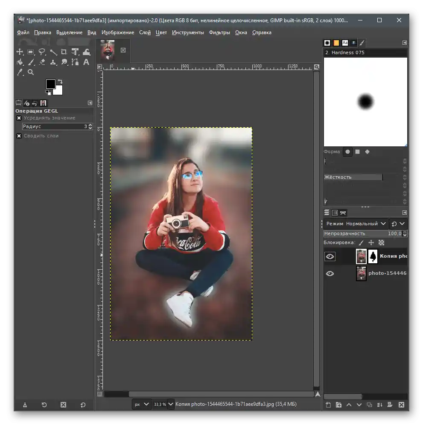The image size is (423, 425).
Task: Toggle the 'Сводить слои' checkbox
Action: pyautogui.click(x=19, y=136)
